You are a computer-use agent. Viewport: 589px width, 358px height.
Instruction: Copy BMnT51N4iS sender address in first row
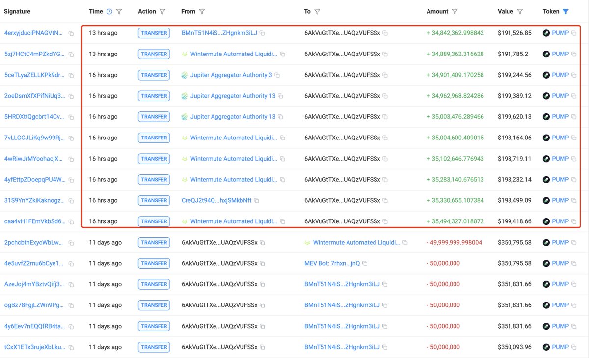coord(262,33)
